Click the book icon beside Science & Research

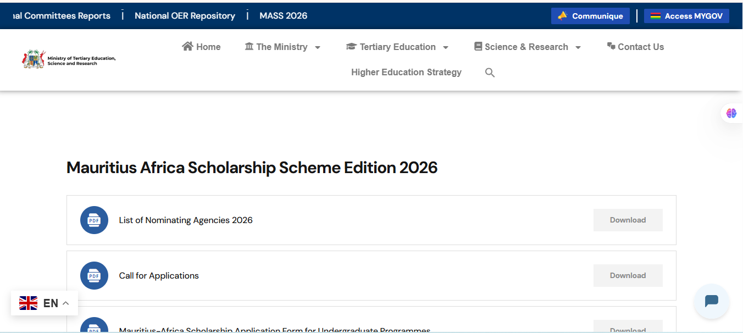coord(477,46)
